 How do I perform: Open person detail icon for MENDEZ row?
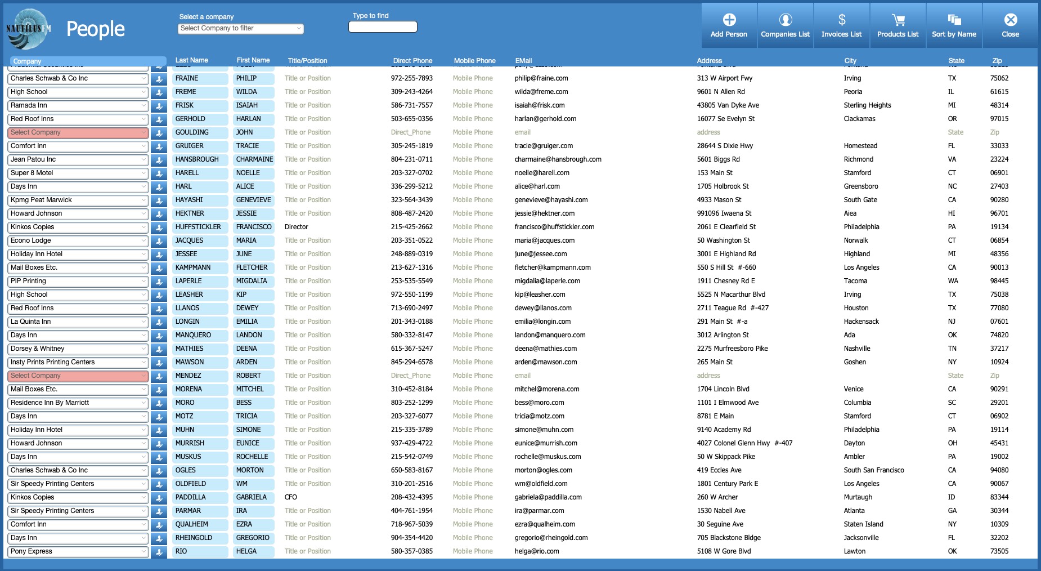tap(159, 376)
